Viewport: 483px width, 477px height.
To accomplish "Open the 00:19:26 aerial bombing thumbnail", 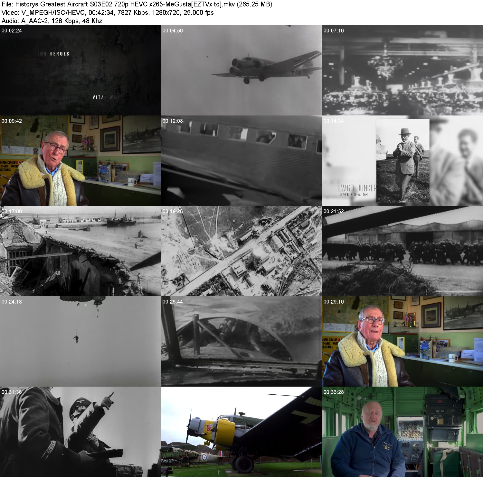I will (x=241, y=251).
